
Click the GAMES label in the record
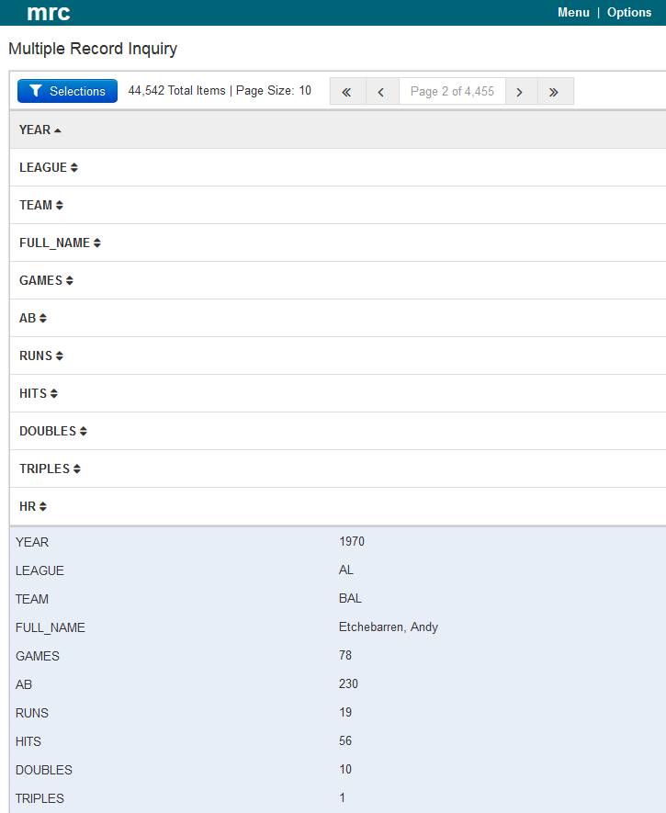click(x=38, y=657)
